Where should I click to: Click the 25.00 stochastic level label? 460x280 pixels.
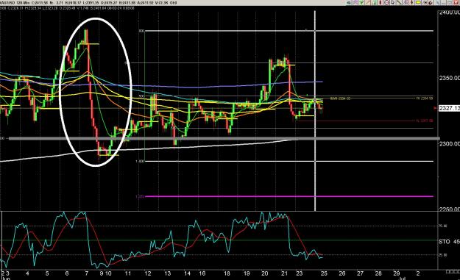(x=442, y=255)
